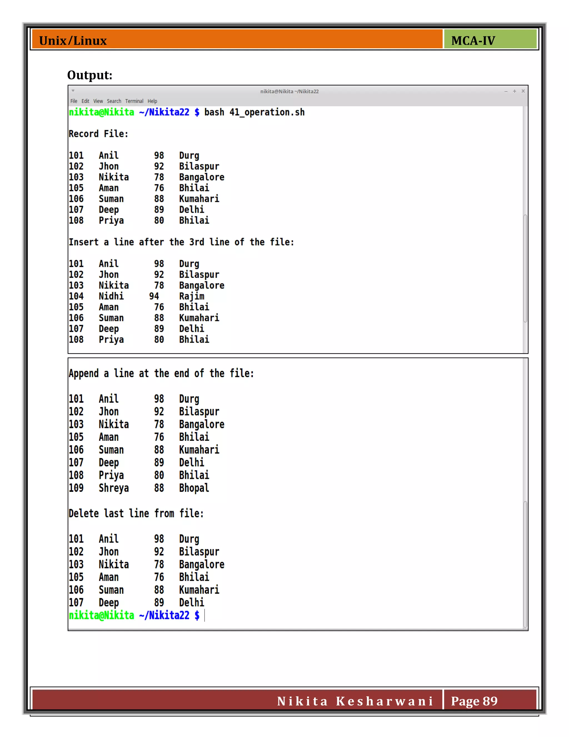Click 'Insert a line after the 3rd line' heading
The width and height of the screenshot is (569, 737).
[181, 242]
